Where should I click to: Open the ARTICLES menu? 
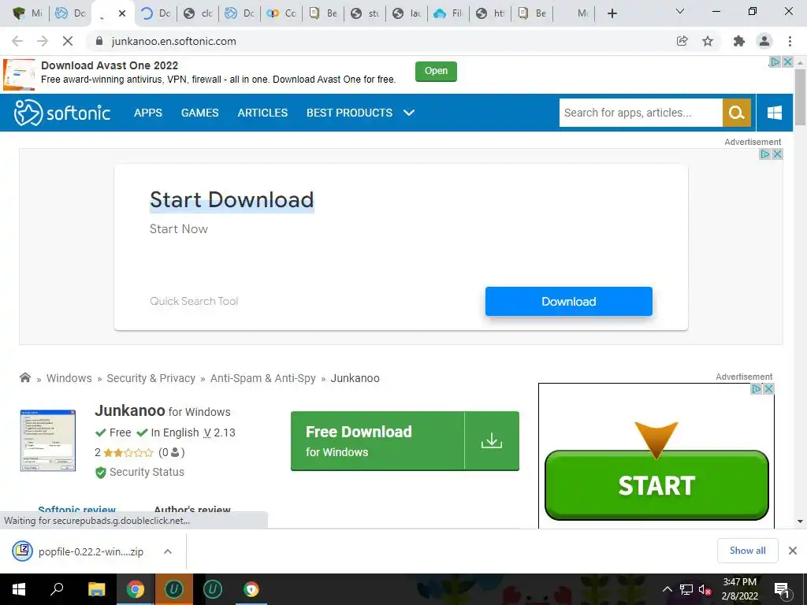262,113
